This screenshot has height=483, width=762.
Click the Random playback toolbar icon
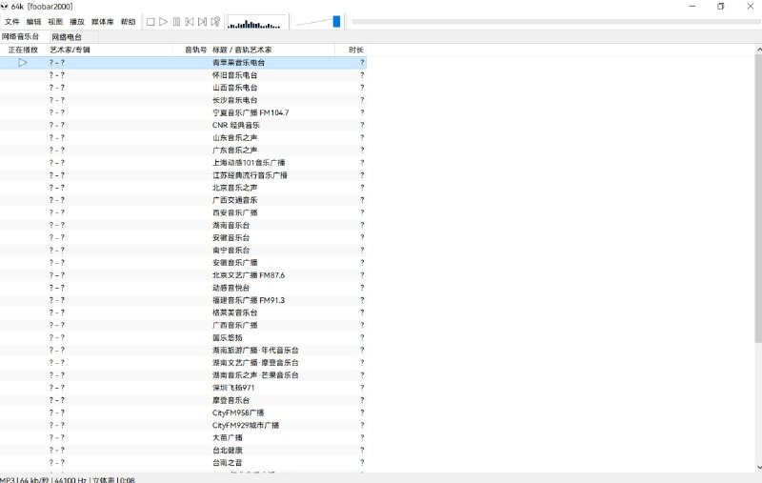pos(216,22)
